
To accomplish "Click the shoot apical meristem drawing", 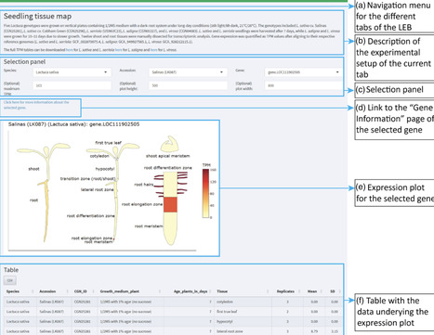I will tap(169, 144).
